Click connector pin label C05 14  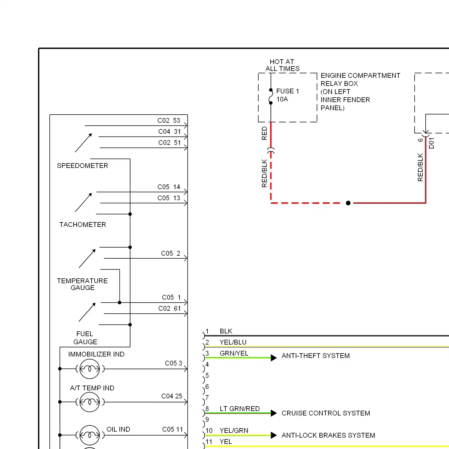pos(169,187)
